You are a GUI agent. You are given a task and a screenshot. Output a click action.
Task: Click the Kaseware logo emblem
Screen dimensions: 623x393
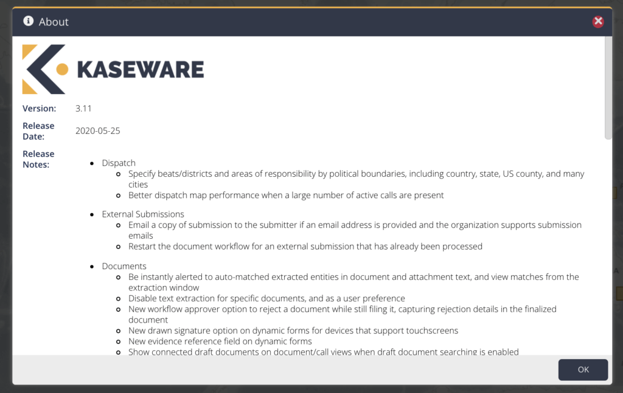click(45, 69)
